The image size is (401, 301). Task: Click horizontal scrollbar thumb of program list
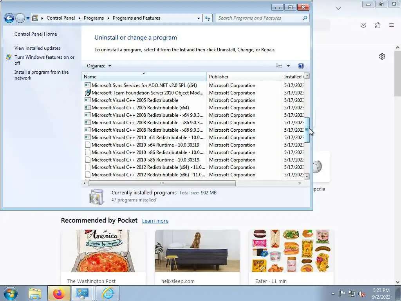(x=162, y=183)
